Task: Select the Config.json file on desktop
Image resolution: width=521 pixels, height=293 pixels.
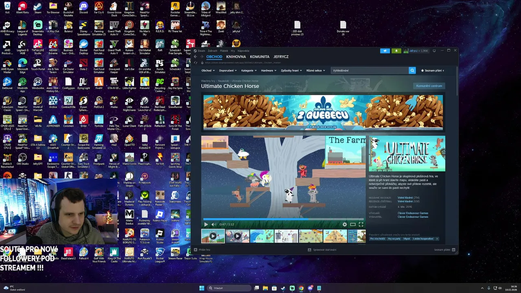Action: (x=68, y=83)
